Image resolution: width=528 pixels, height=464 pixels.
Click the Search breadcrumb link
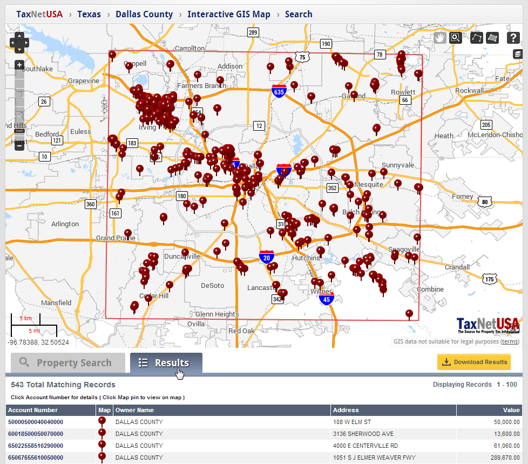click(x=299, y=14)
